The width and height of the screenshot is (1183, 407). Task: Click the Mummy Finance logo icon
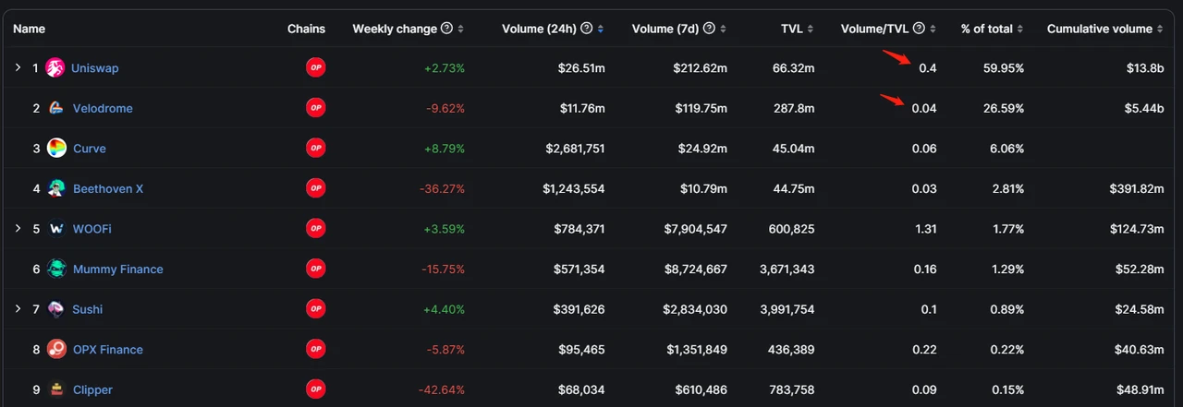(x=56, y=269)
